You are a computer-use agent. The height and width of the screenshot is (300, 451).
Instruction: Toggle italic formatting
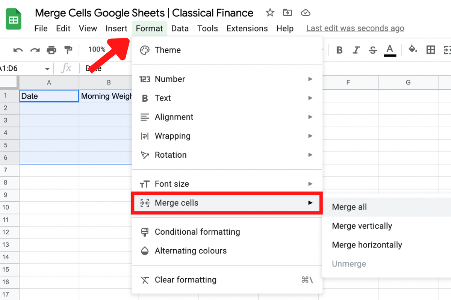[x=356, y=49]
